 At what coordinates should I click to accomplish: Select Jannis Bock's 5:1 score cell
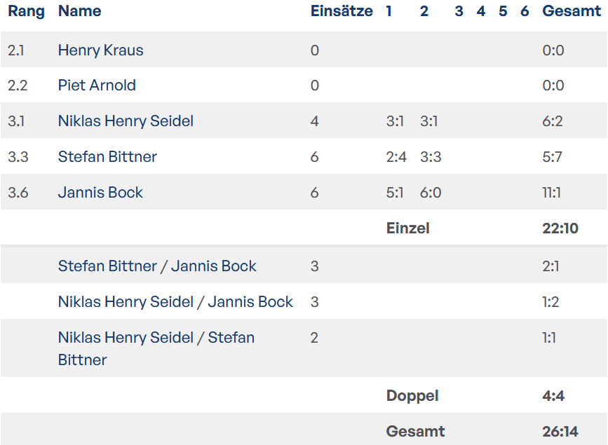point(395,193)
